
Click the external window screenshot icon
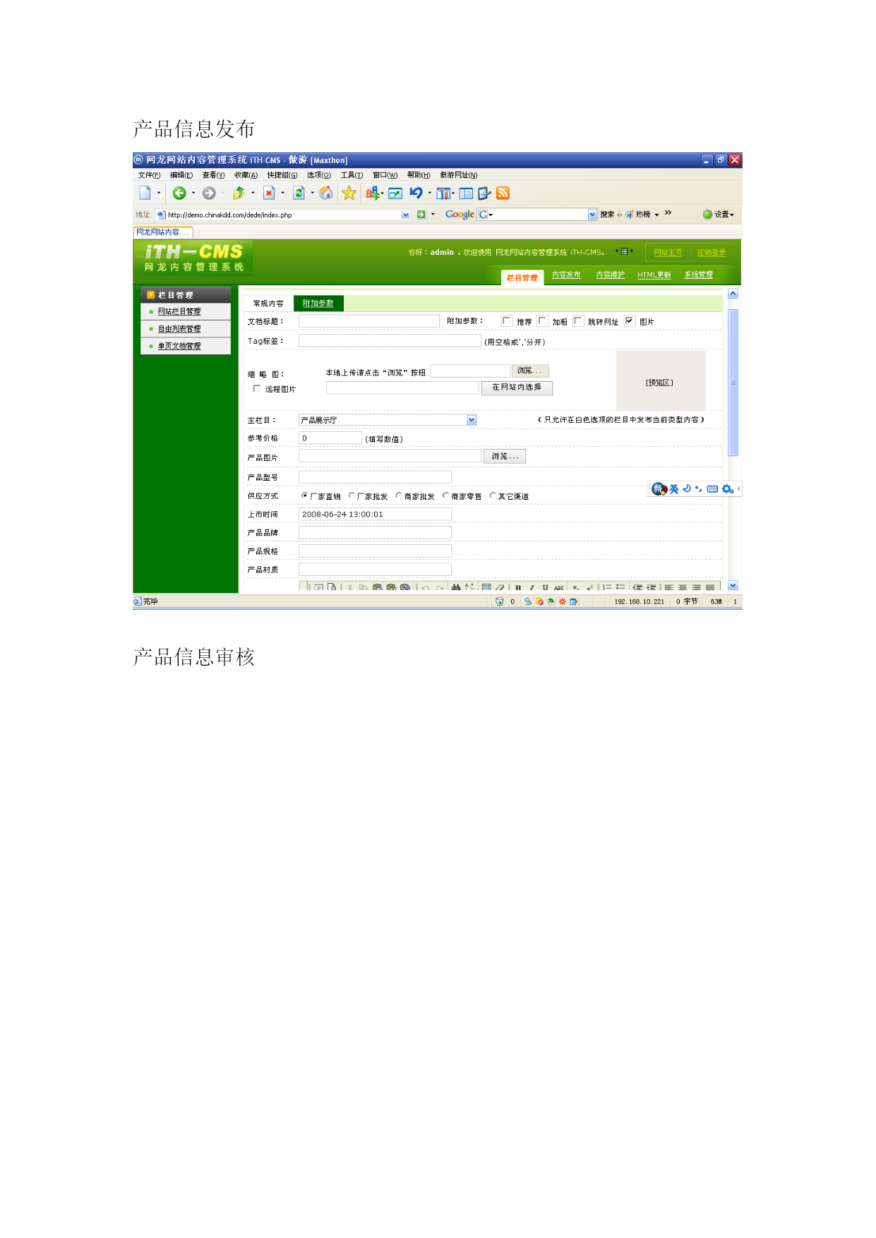coord(395,193)
